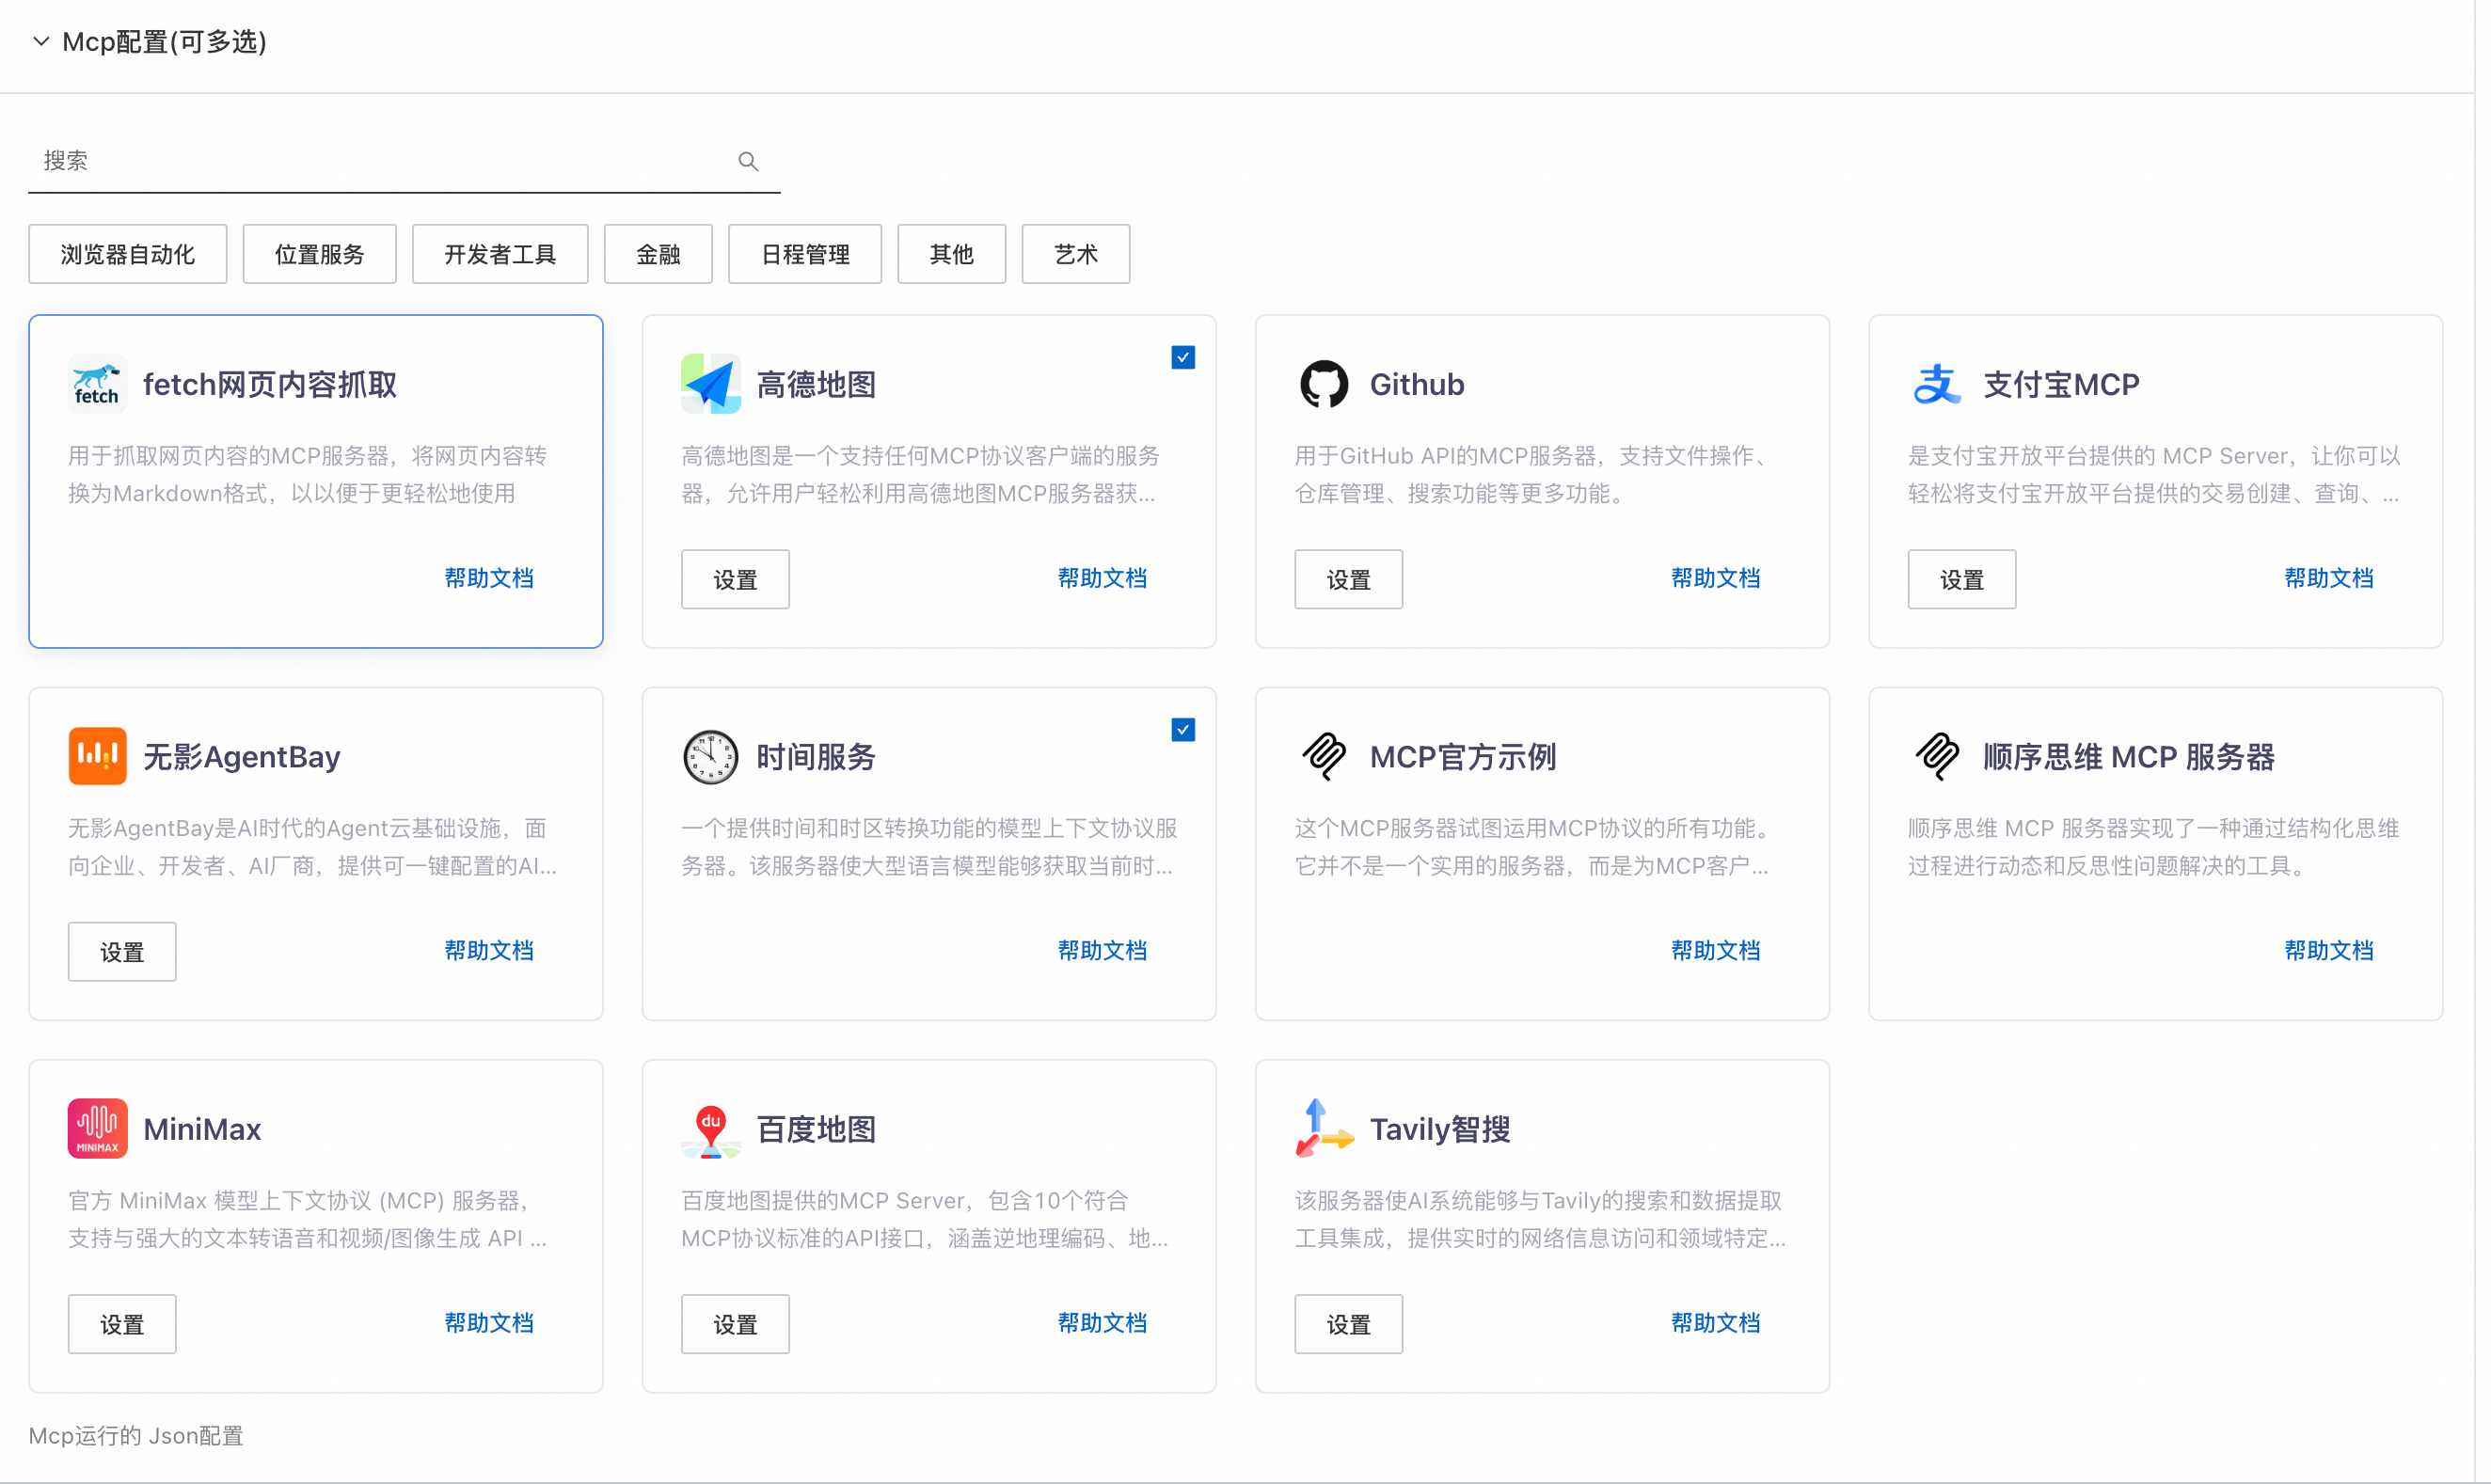This screenshot has height=1484, width=2491.
Task: Click the Tavily智搜 arrows icon
Action: [1323, 1128]
